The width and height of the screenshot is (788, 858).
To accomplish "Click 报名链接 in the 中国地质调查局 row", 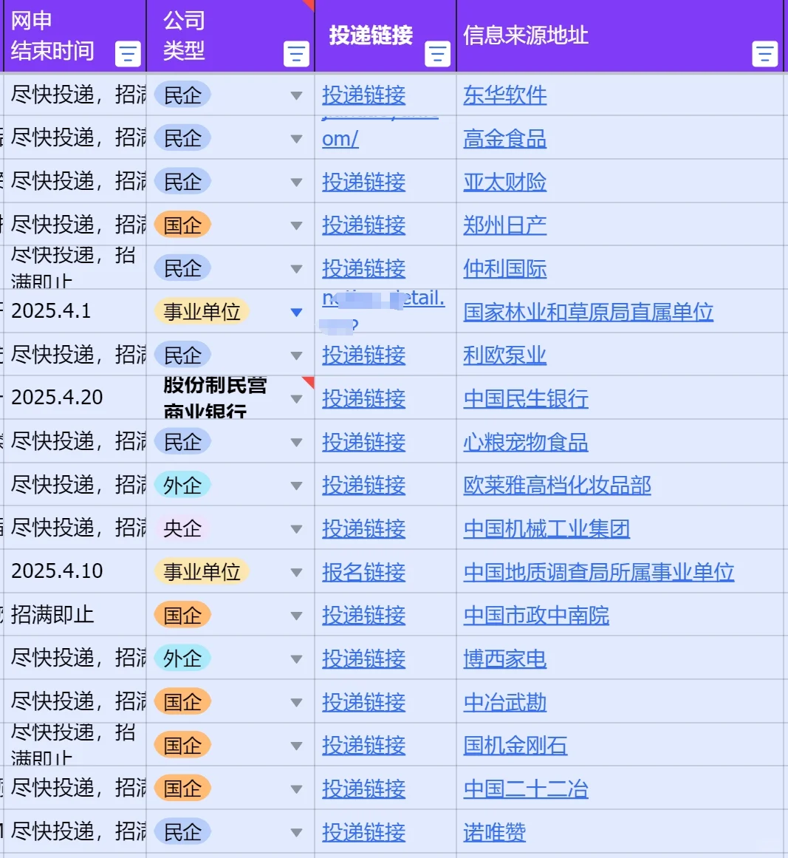I will (363, 572).
